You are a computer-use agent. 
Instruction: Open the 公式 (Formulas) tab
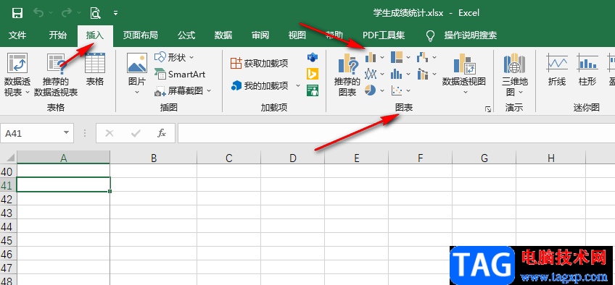coord(186,35)
